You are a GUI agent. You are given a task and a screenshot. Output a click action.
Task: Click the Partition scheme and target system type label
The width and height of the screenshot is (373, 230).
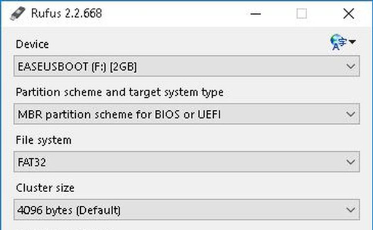point(119,92)
